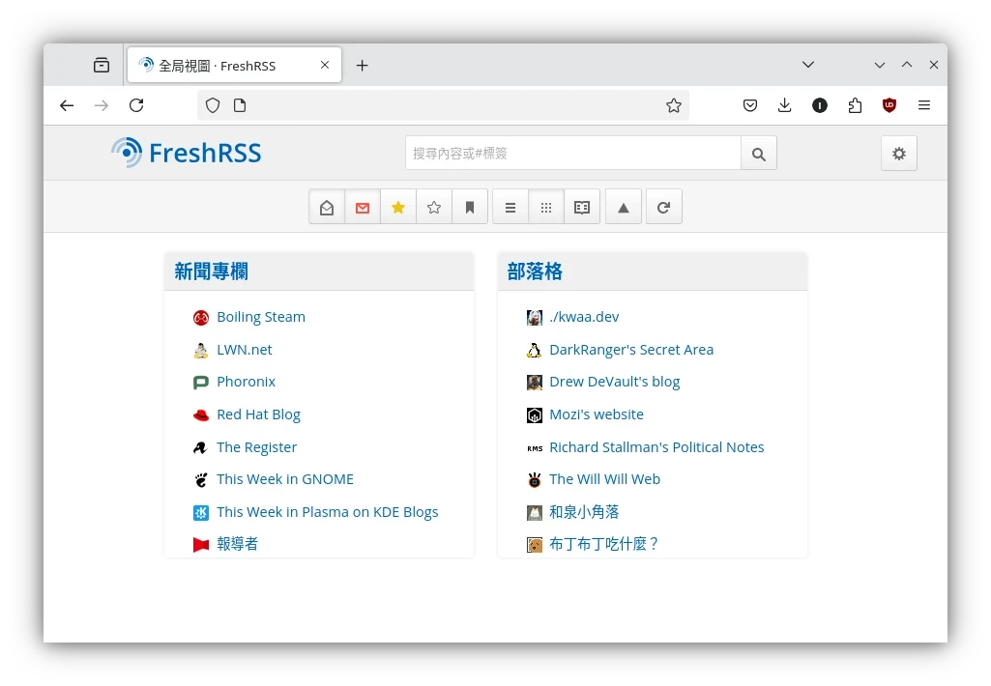Expand the list all tabs chevron
This screenshot has height=686, width=991.
[807, 65]
